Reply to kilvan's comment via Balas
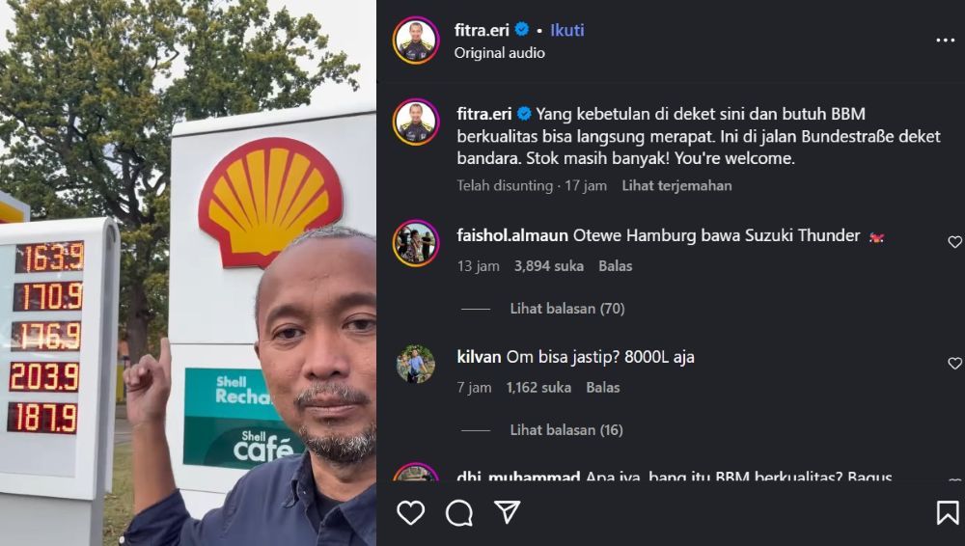 603,387
